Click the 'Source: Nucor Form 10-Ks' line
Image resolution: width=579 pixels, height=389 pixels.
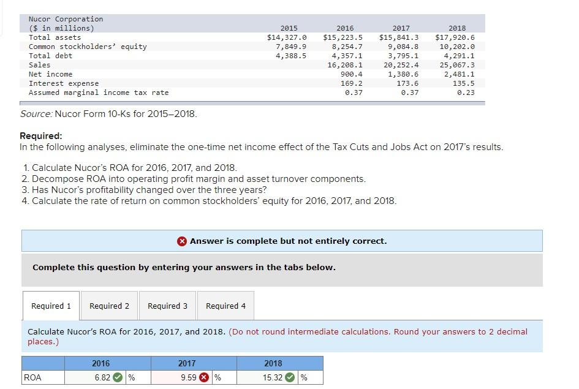(108, 114)
